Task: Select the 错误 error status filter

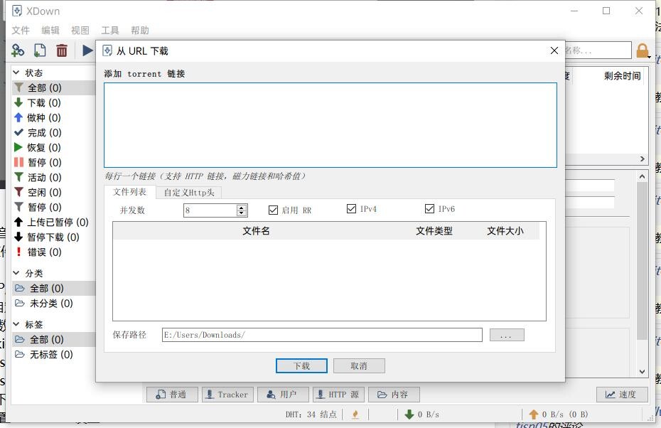Action: pyautogui.click(x=44, y=252)
